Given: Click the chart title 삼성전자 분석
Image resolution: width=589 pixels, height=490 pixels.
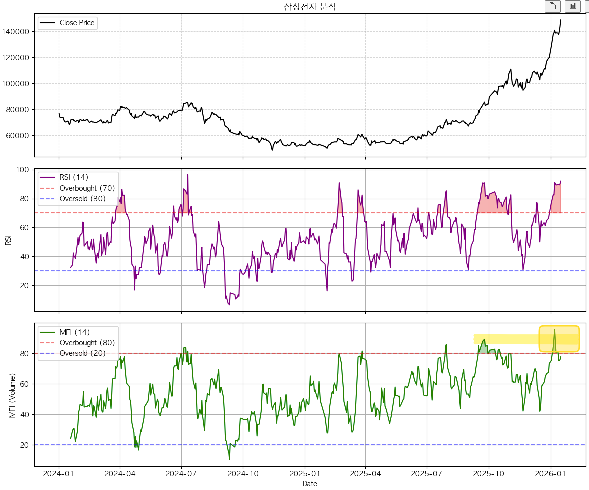Looking at the screenshot, I should pos(310,7).
